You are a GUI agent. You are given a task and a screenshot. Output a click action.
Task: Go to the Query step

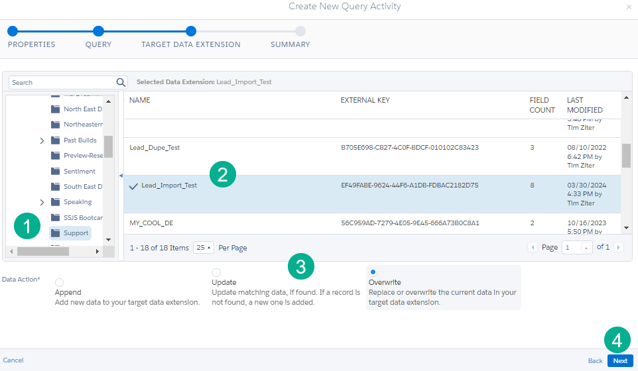point(98,31)
